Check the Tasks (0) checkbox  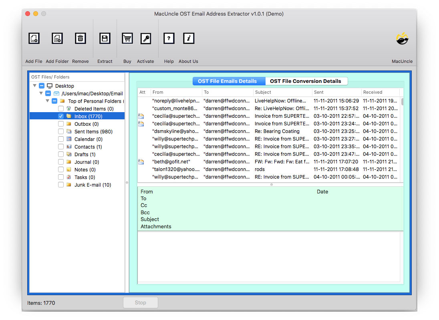pos(61,177)
